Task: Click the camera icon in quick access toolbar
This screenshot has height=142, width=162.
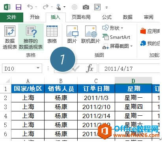Action: [x=86, y=7]
